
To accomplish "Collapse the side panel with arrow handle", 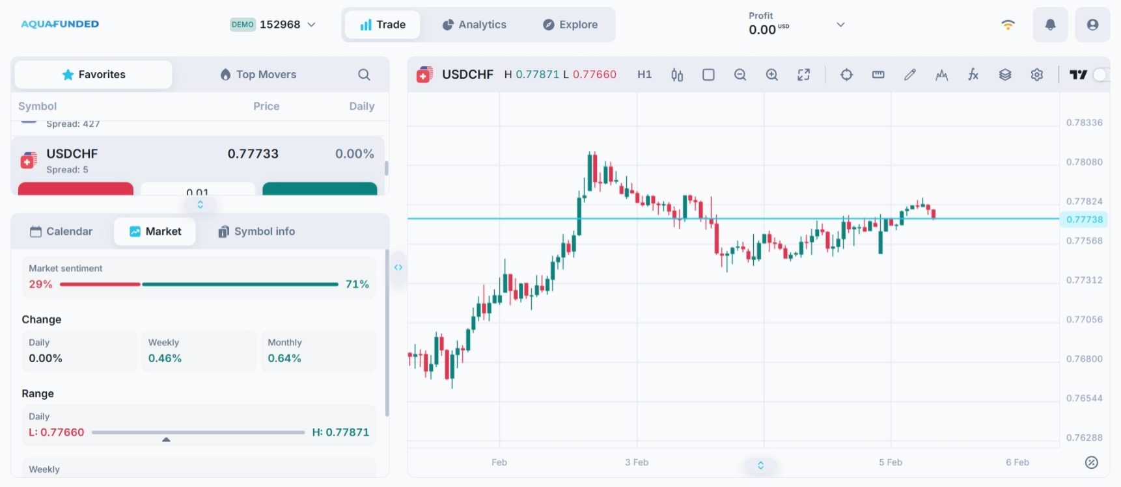I will [398, 267].
